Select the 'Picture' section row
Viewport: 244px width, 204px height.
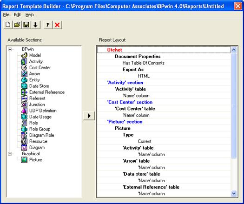click(x=164, y=122)
